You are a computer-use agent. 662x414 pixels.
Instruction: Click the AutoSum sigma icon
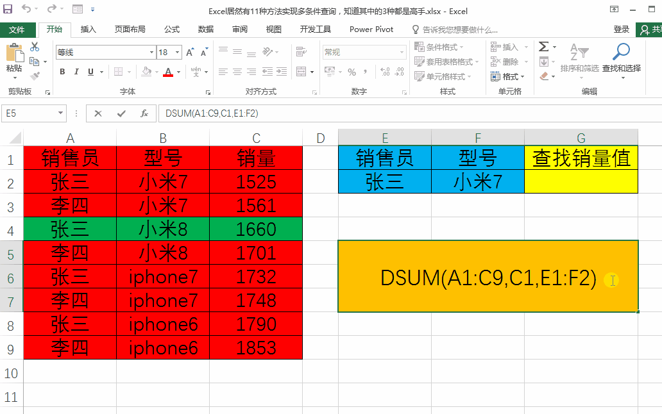[x=544, y=46]
